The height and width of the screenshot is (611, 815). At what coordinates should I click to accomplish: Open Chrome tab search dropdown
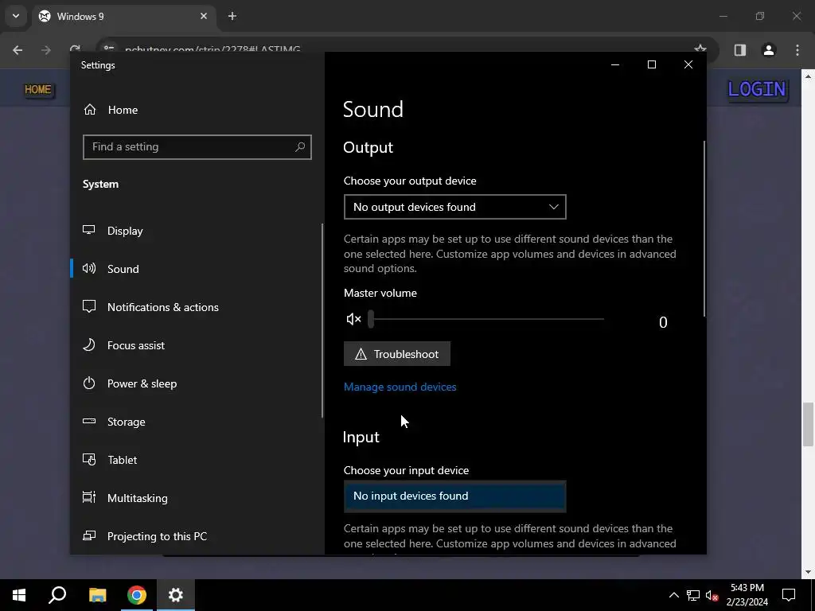pos(16,16)
